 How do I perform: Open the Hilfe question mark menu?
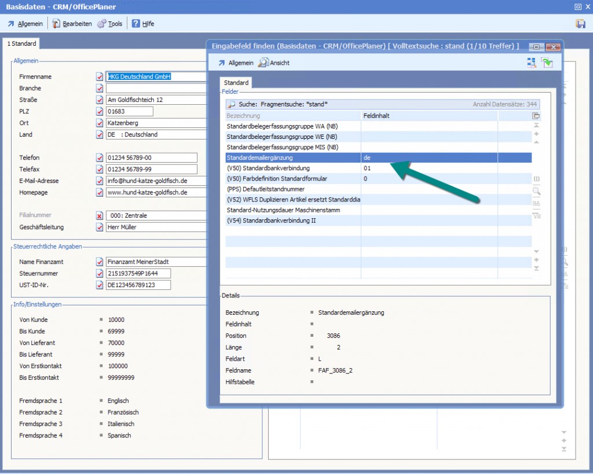click(x=142, y=24)
